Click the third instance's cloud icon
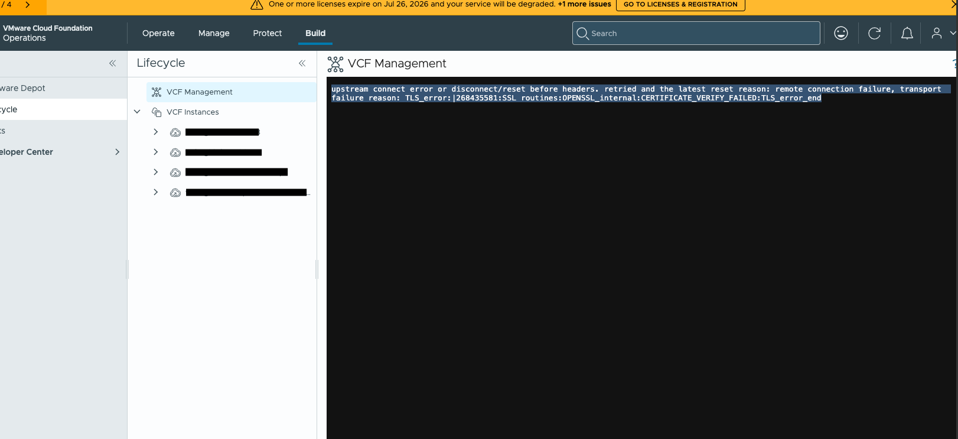The image size is (958, 439). point(175,173)
